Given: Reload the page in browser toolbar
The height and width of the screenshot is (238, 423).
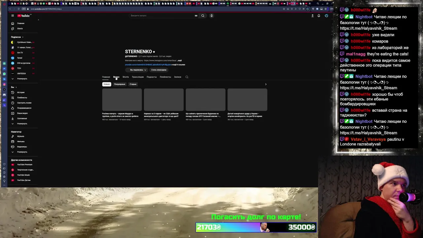Looking at the screenshot, I should [19, 9].
